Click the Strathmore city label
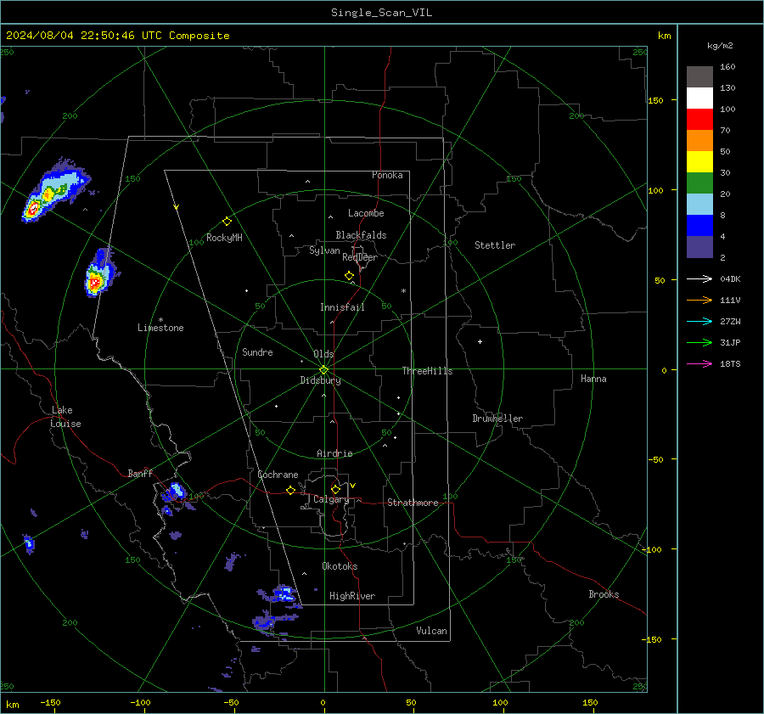 coord(413,503)
